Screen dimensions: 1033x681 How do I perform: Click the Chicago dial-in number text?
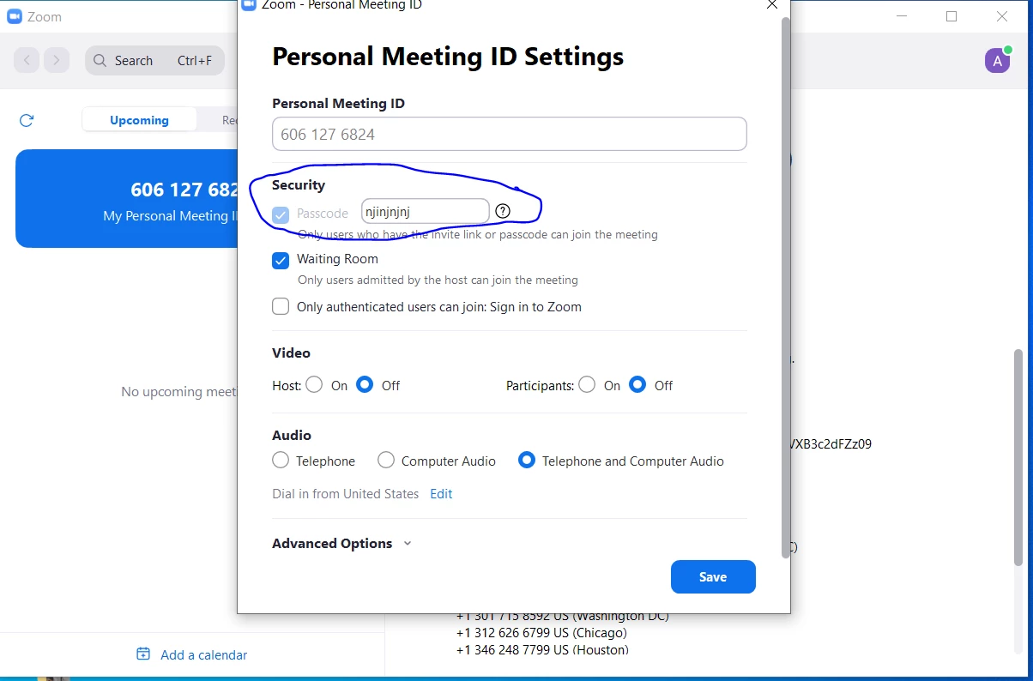coord(541,633)
